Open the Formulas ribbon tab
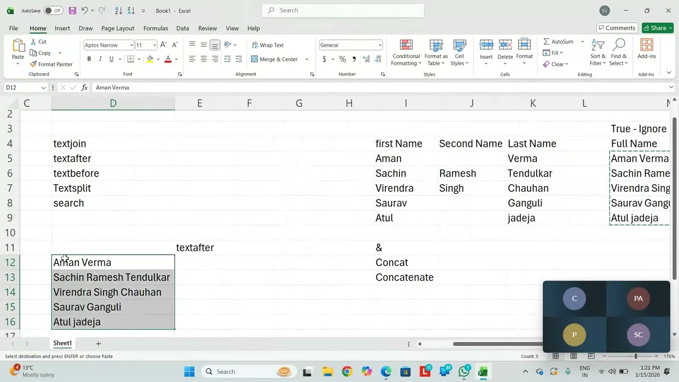This screenshot has height=382, width=679. [x=155, y=28]
